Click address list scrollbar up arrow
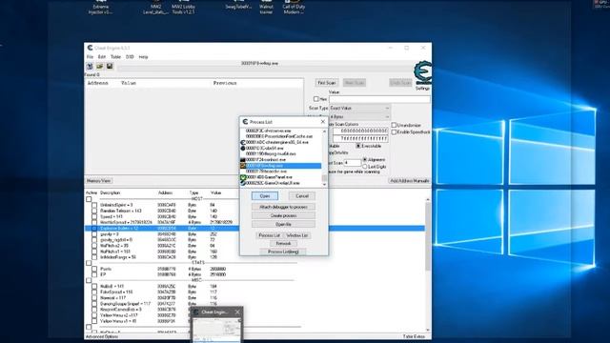The image size is (610, 343). coord(428,199)
